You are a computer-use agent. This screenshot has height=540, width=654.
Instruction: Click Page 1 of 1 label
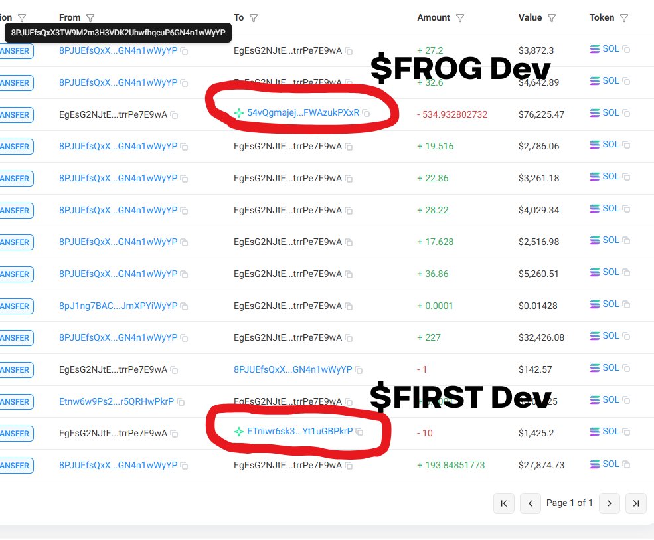[569, 503]
